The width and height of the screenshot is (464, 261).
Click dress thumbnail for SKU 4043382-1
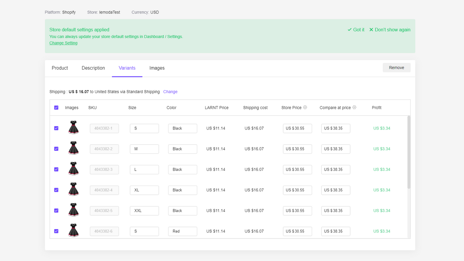(x=74, y=128)
